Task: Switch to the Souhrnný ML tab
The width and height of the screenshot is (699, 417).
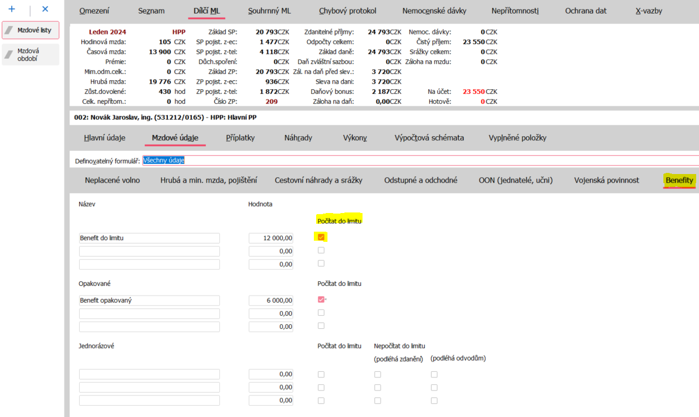Action: (269, 11)
